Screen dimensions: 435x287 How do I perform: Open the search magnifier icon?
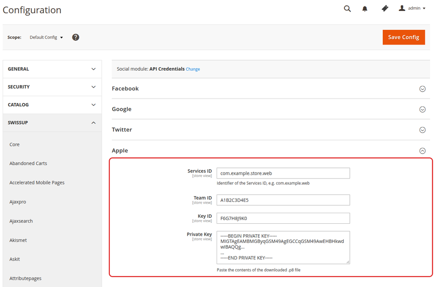pyautogui.click(x=347, y=9)
